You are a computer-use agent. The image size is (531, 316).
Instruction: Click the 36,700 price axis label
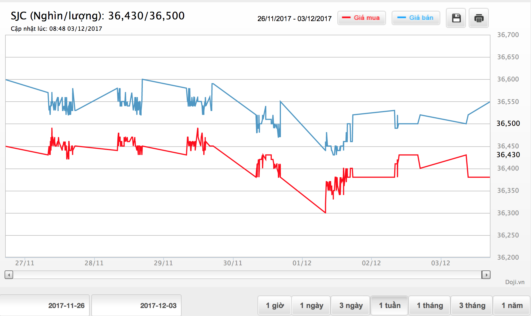click(508, 35)
